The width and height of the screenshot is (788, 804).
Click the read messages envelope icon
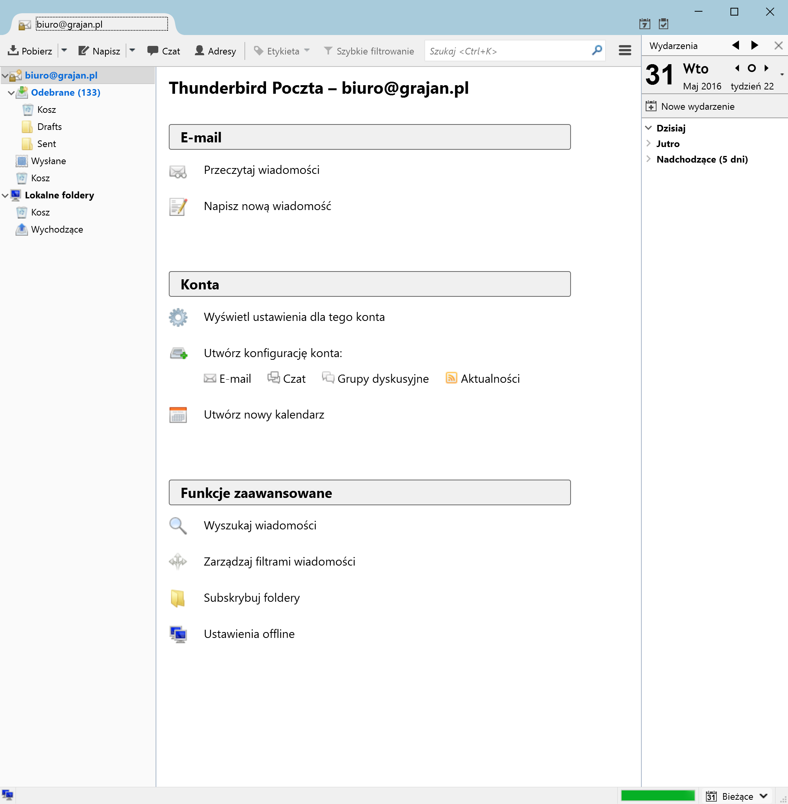178,171
